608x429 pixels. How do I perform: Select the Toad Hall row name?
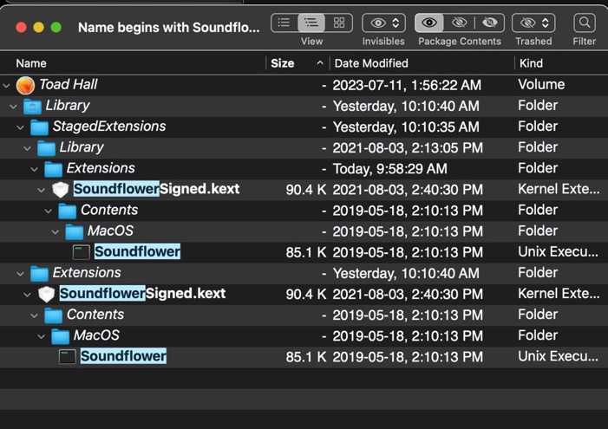pyautogui.click(x=69, y=84)
